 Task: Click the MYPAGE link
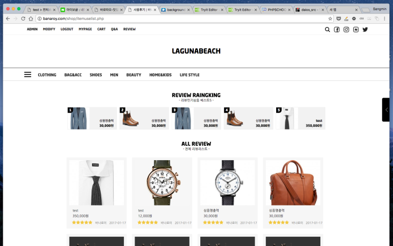pyautogui.click(x=85, y=29)
